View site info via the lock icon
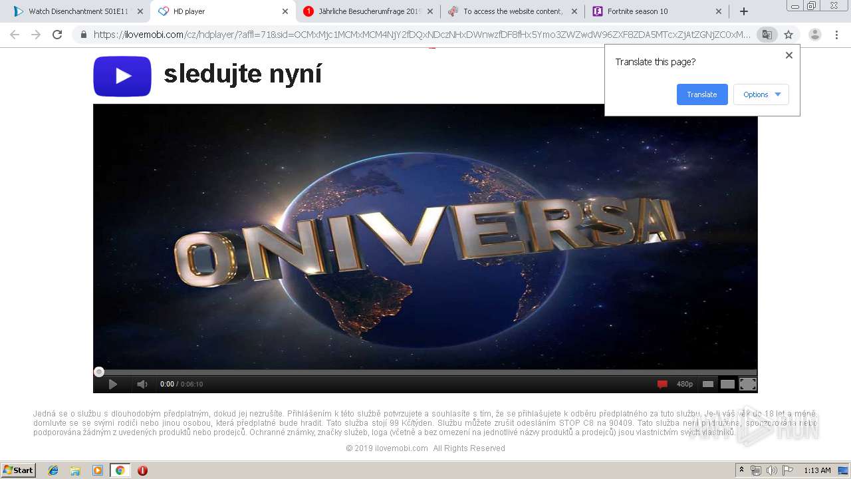The height and width of the screenshot is (479, 851). tap(84, 35)
